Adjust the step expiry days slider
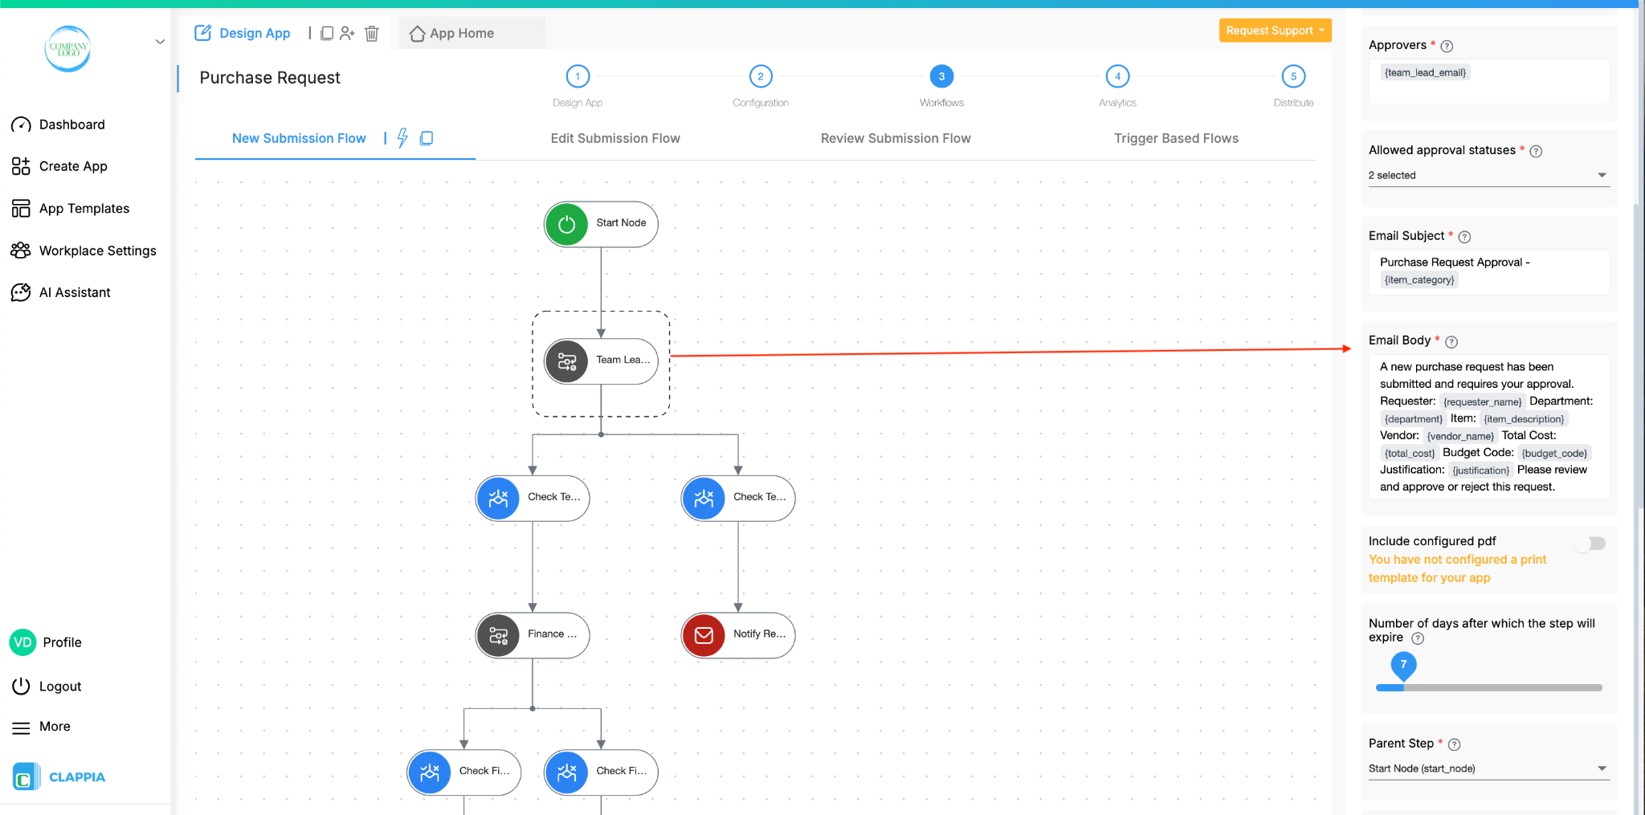 (x=1402, y=688)
